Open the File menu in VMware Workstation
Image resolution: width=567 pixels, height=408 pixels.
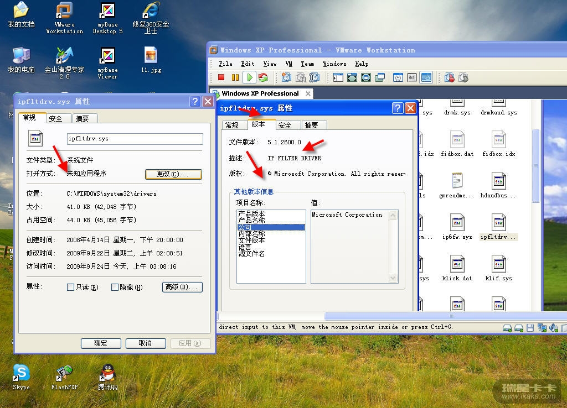coord(226,64)
